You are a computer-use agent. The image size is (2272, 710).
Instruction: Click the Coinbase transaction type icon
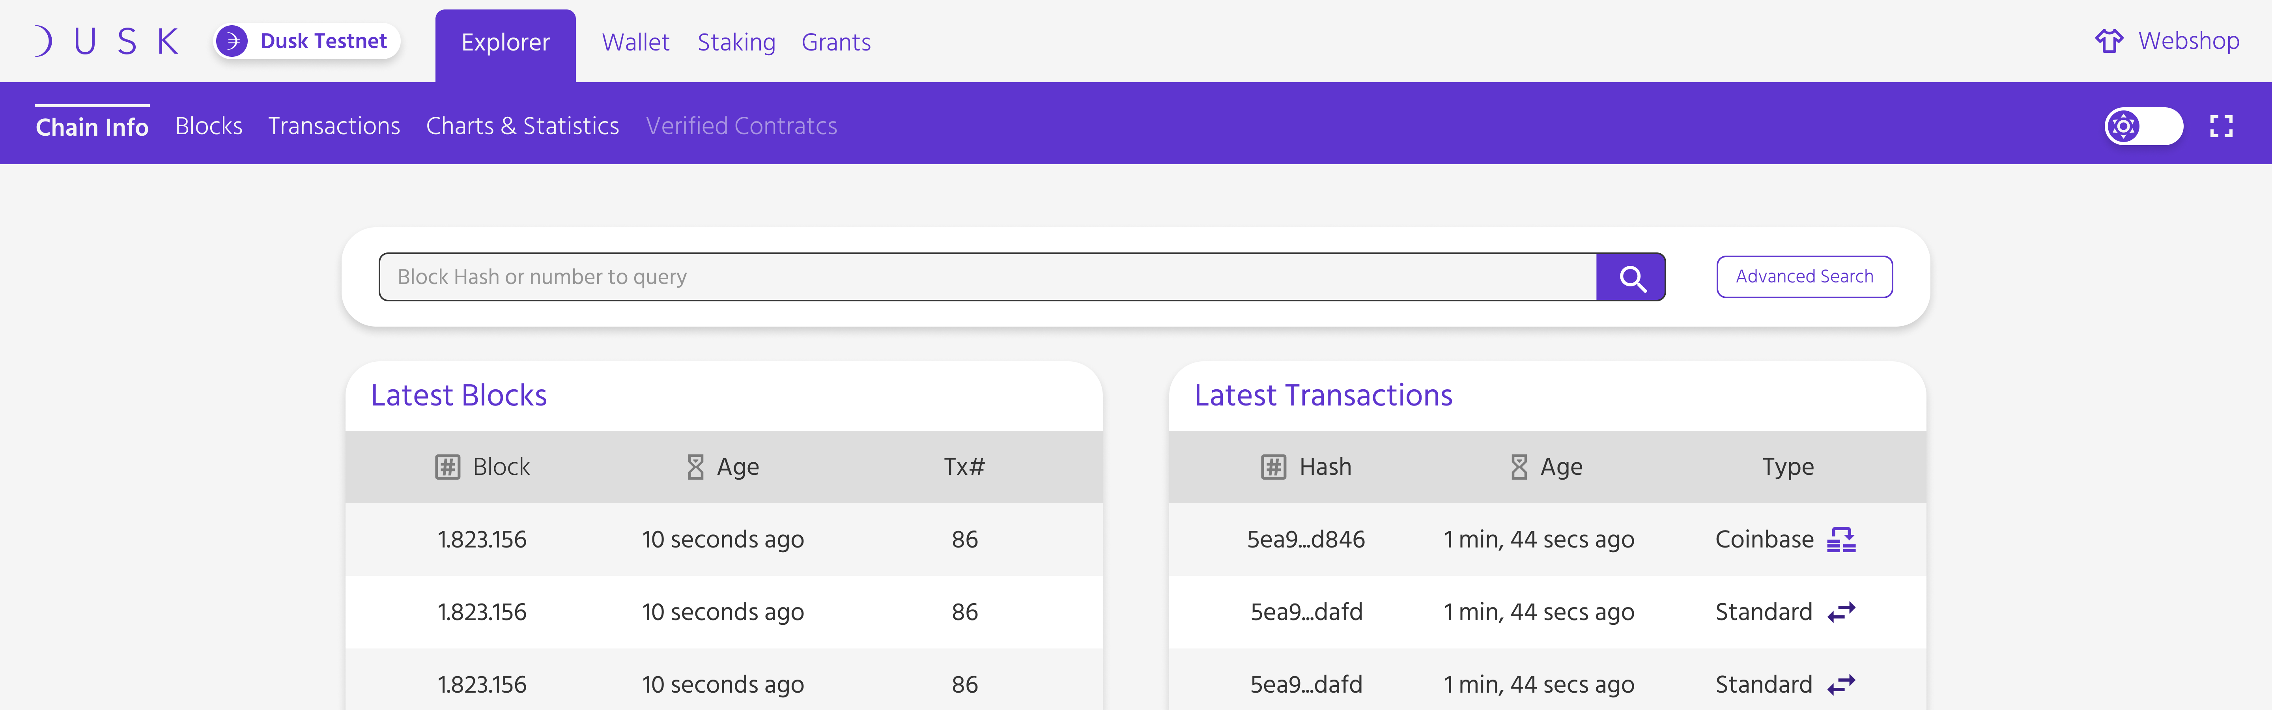pos(1842,540)
